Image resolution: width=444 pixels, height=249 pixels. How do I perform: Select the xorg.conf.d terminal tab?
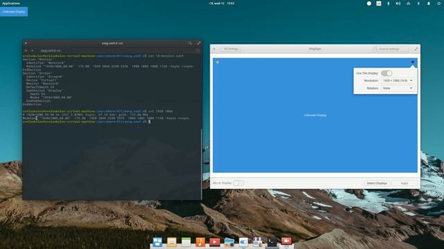tap(51, 50)
